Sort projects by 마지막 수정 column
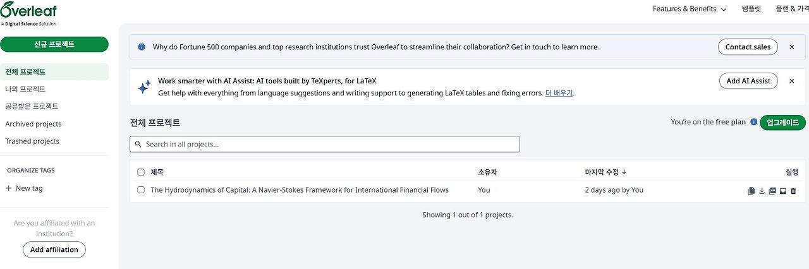Screen dimensions: 809x269 pyautogui.click(x=605, y=172)
